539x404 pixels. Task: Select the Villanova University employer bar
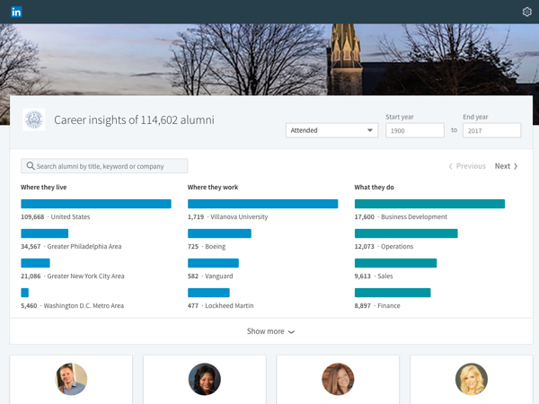coord(262,204)
